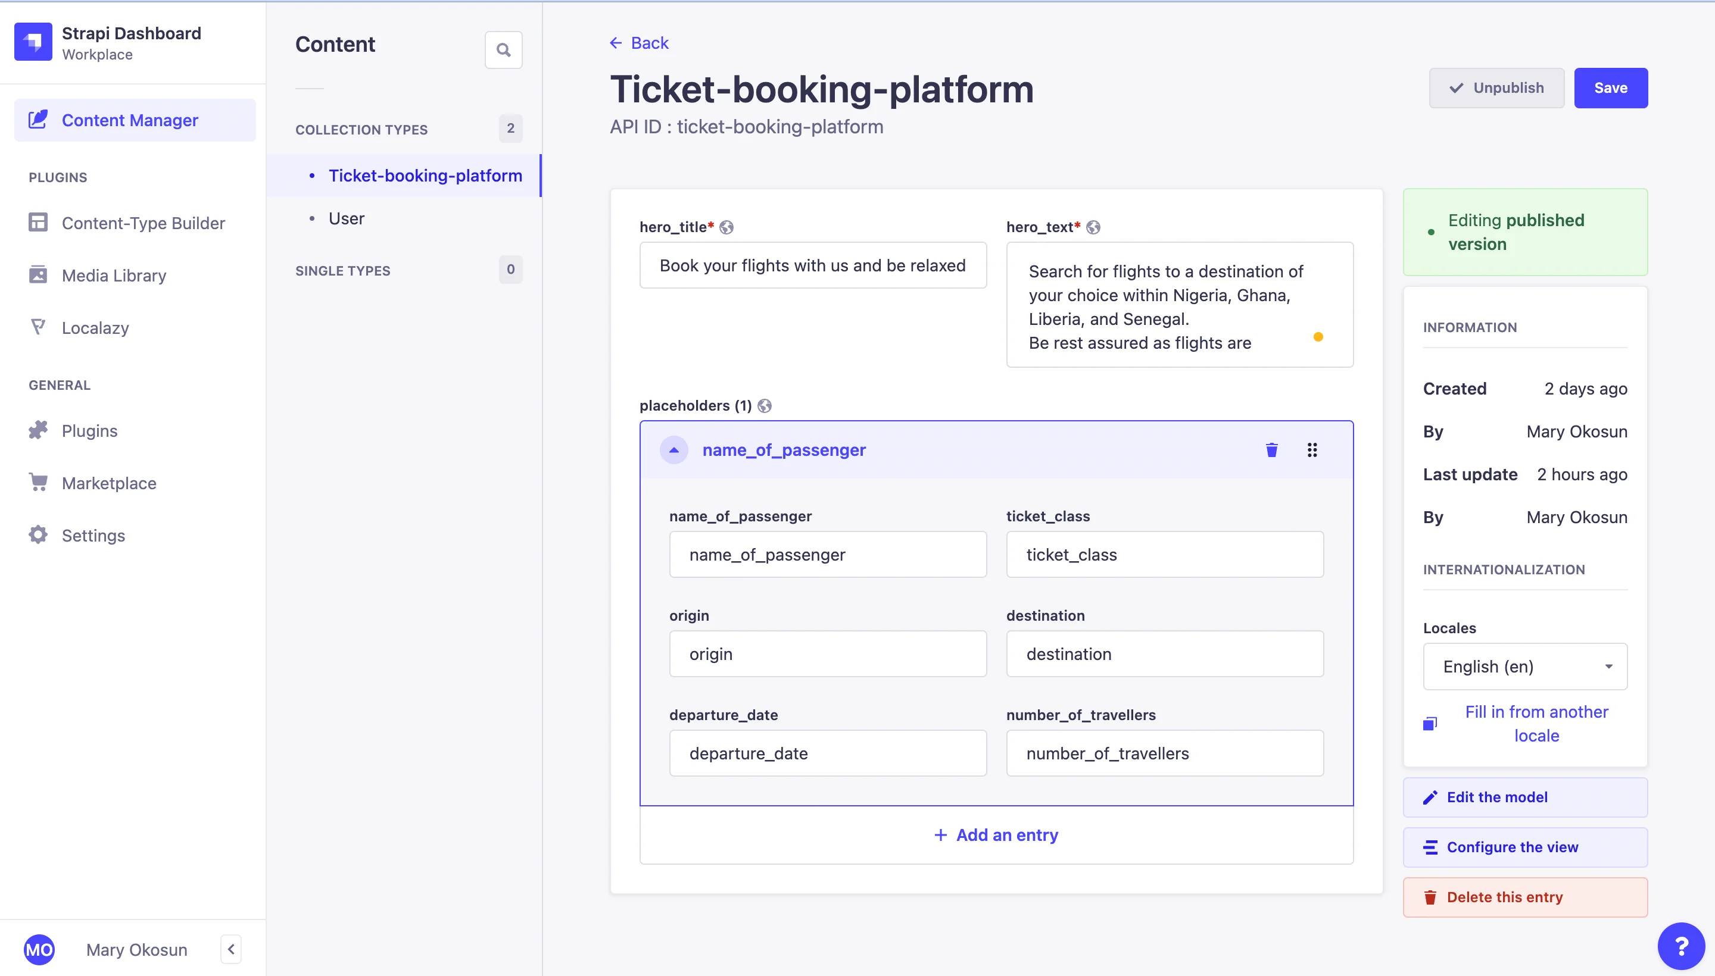Open the Media Library plugin
This screenshot has height=976, width=1715.
point(113,276)
